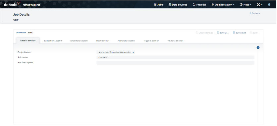The width and height of the screenshot is (277, 126).
Task: Expand the Administration dropdown menu
Action: point(223,5)
